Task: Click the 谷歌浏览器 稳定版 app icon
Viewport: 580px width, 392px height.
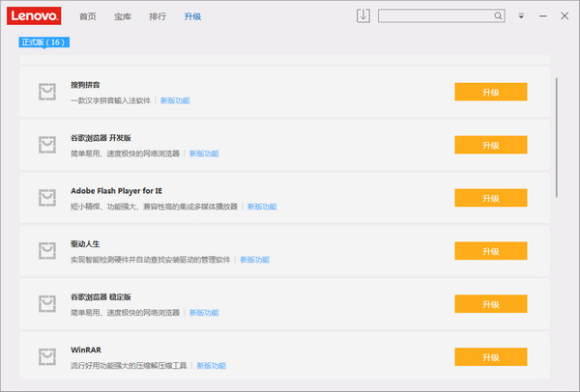Action: (x=47, y=304)
